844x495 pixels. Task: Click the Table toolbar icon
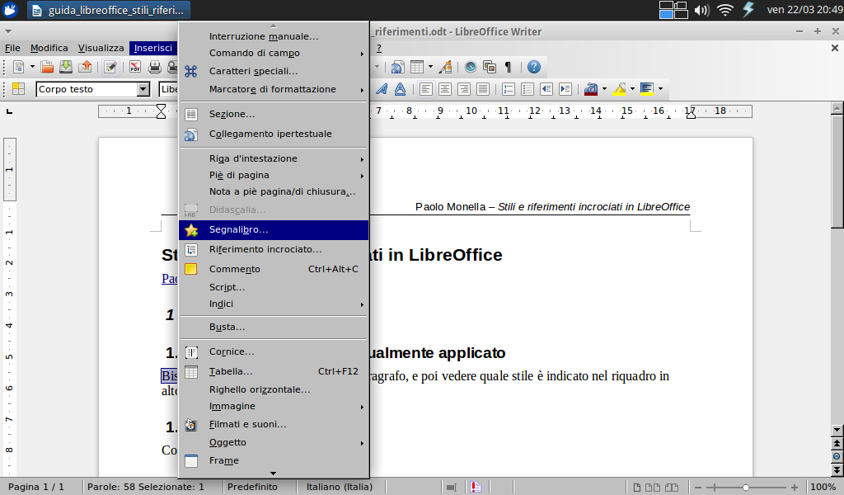[x=417, y=67]
